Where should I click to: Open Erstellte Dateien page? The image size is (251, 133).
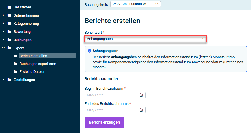[x=32, y=72]
